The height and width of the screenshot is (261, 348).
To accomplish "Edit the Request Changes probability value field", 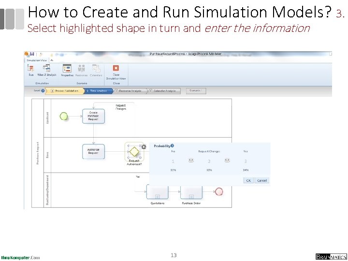I will coord(209,161).
